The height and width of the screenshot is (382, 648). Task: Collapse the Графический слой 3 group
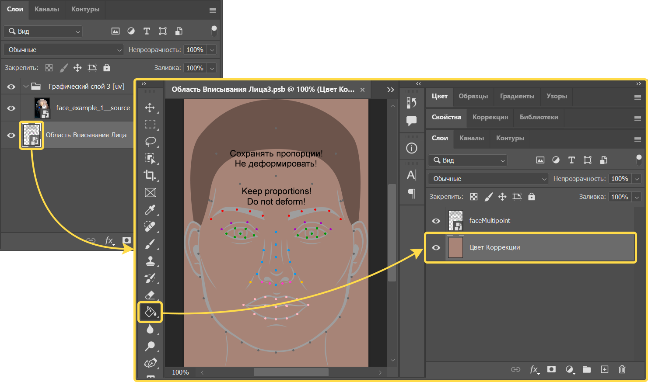pos(26,87)
